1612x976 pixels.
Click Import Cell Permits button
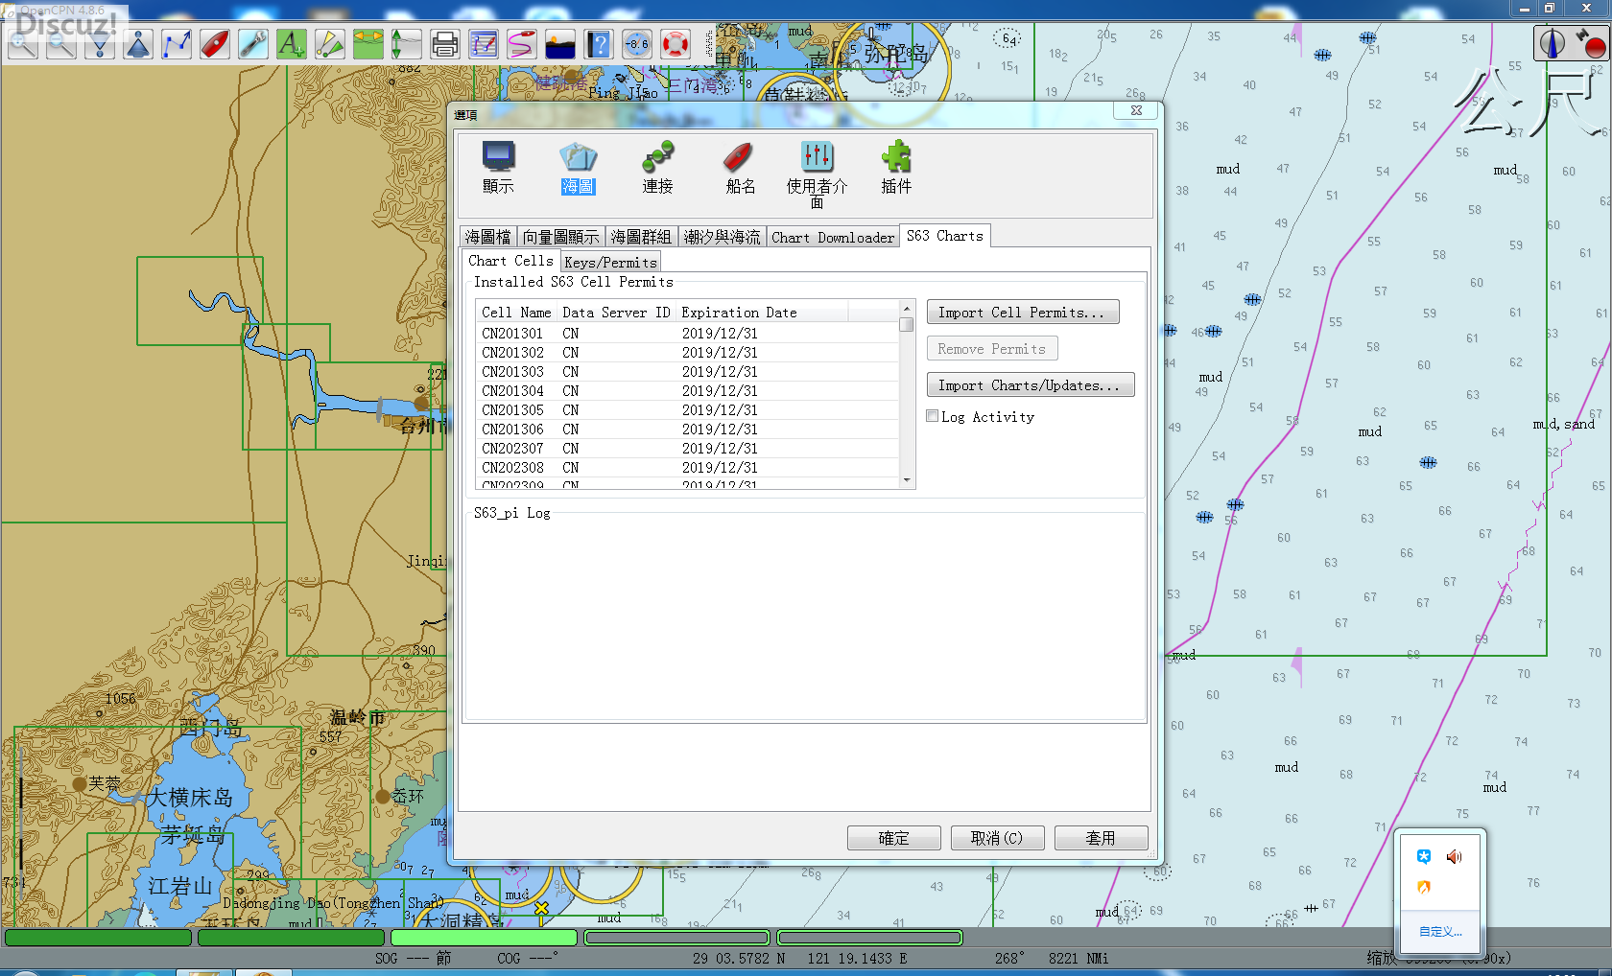(1023, 313)
